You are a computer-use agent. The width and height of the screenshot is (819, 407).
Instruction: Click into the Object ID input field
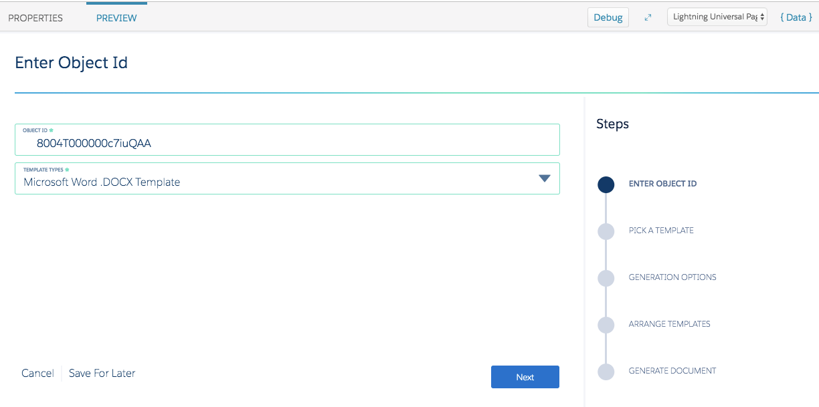287,140
